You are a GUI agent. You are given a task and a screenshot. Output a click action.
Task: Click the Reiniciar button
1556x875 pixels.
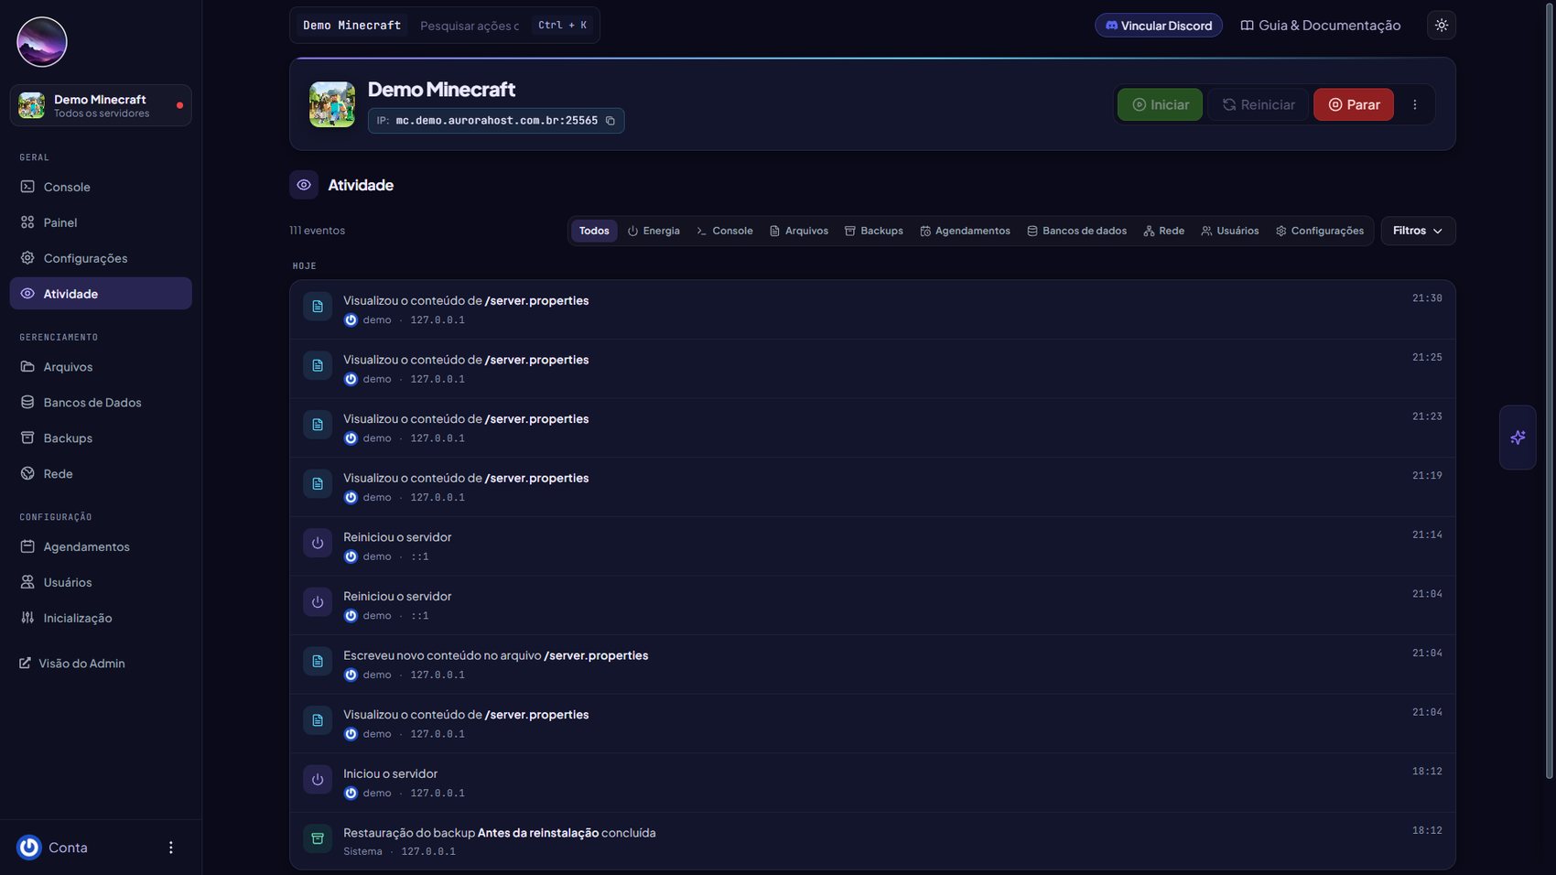[1259, 104]
